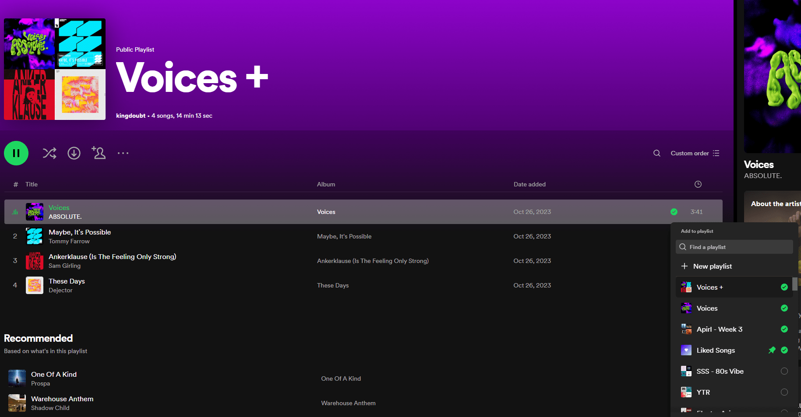Uncheck the Voices playlist checkbox

tap(784, 308)
